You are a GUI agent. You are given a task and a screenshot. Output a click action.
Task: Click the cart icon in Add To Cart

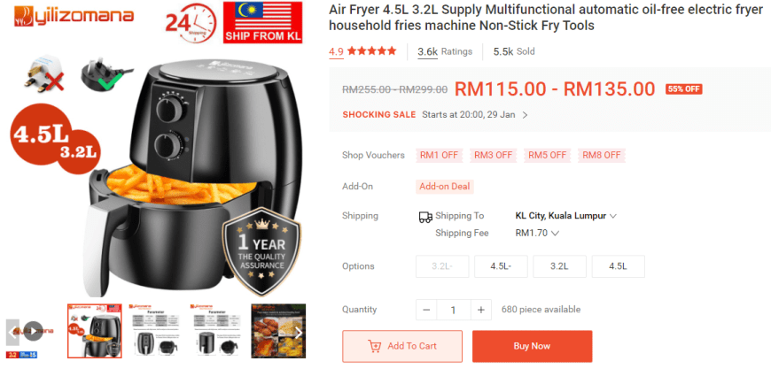[x=375, y=346]
